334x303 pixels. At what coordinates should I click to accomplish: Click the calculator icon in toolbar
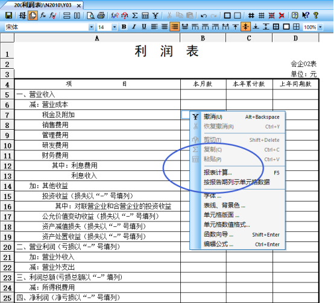point(145,16)
